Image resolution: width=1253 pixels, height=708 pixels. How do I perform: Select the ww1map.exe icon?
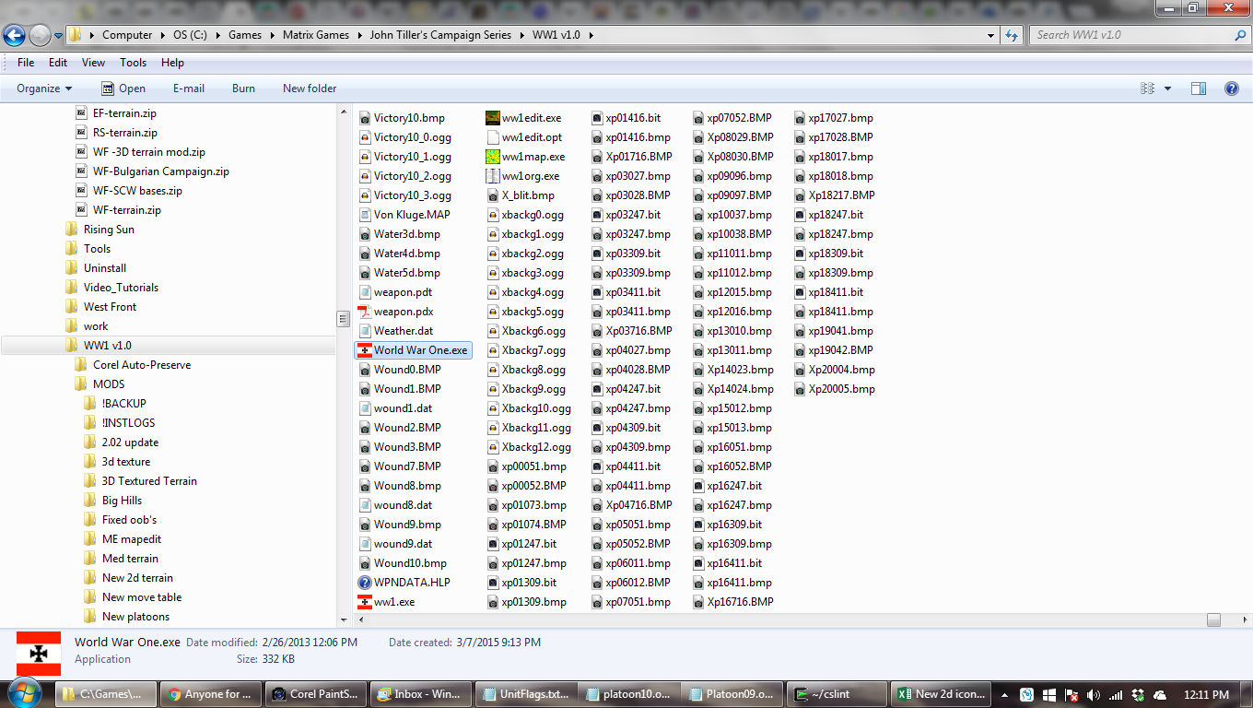click(x=493, y=157)
